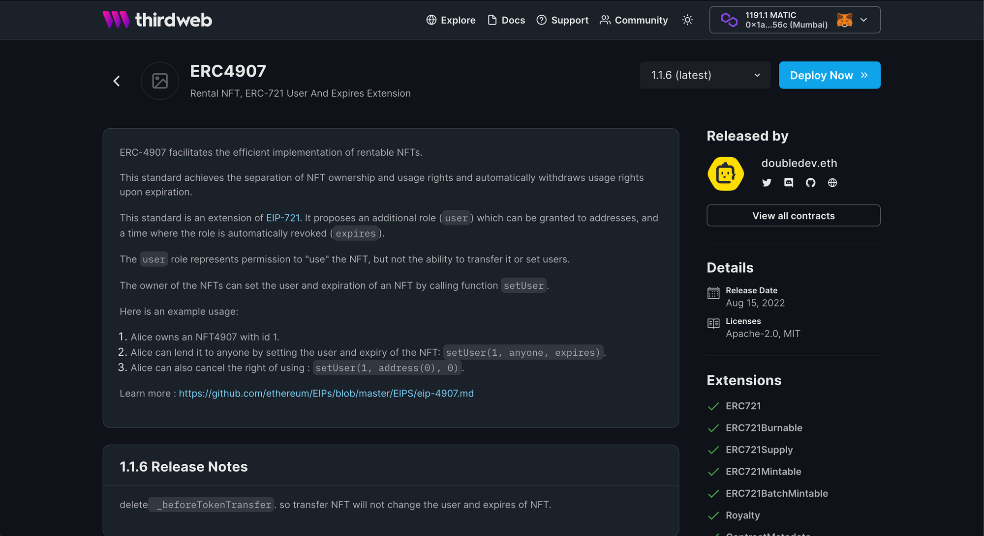Click the Release Date calendar icon

coord(713,292)
